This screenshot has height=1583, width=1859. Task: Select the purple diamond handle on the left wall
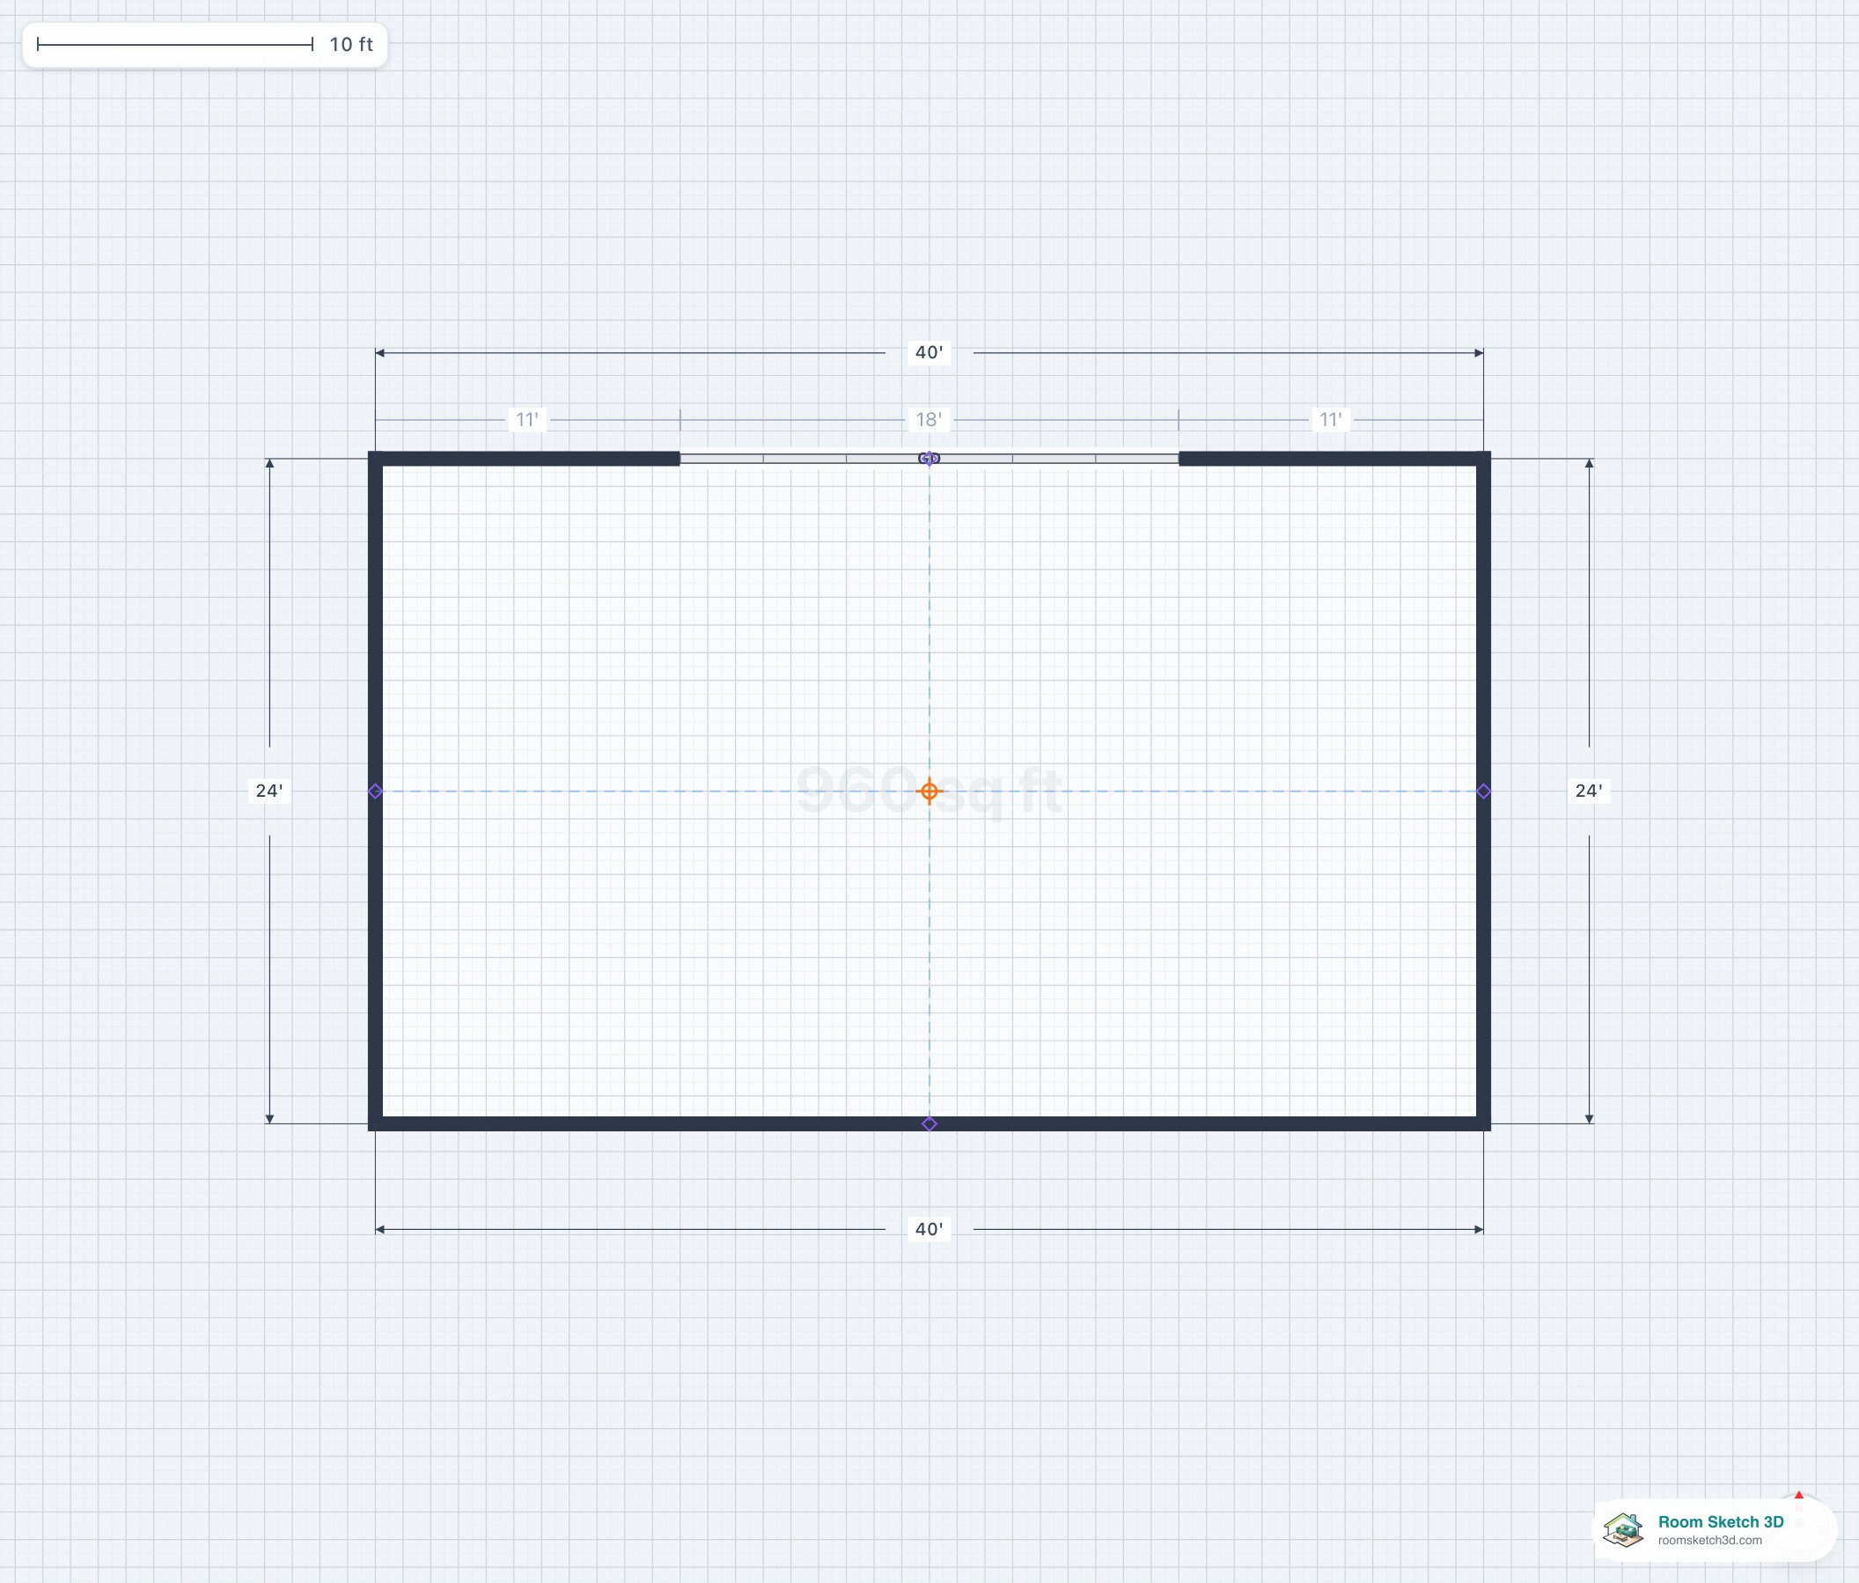(375, 791)
